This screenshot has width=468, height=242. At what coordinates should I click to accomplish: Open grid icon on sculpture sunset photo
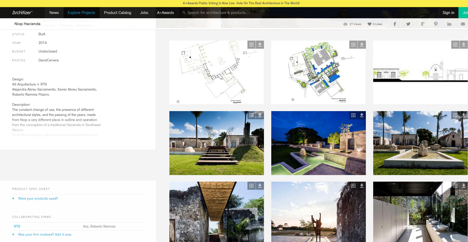pyautogui.click(x=353, y=186)
